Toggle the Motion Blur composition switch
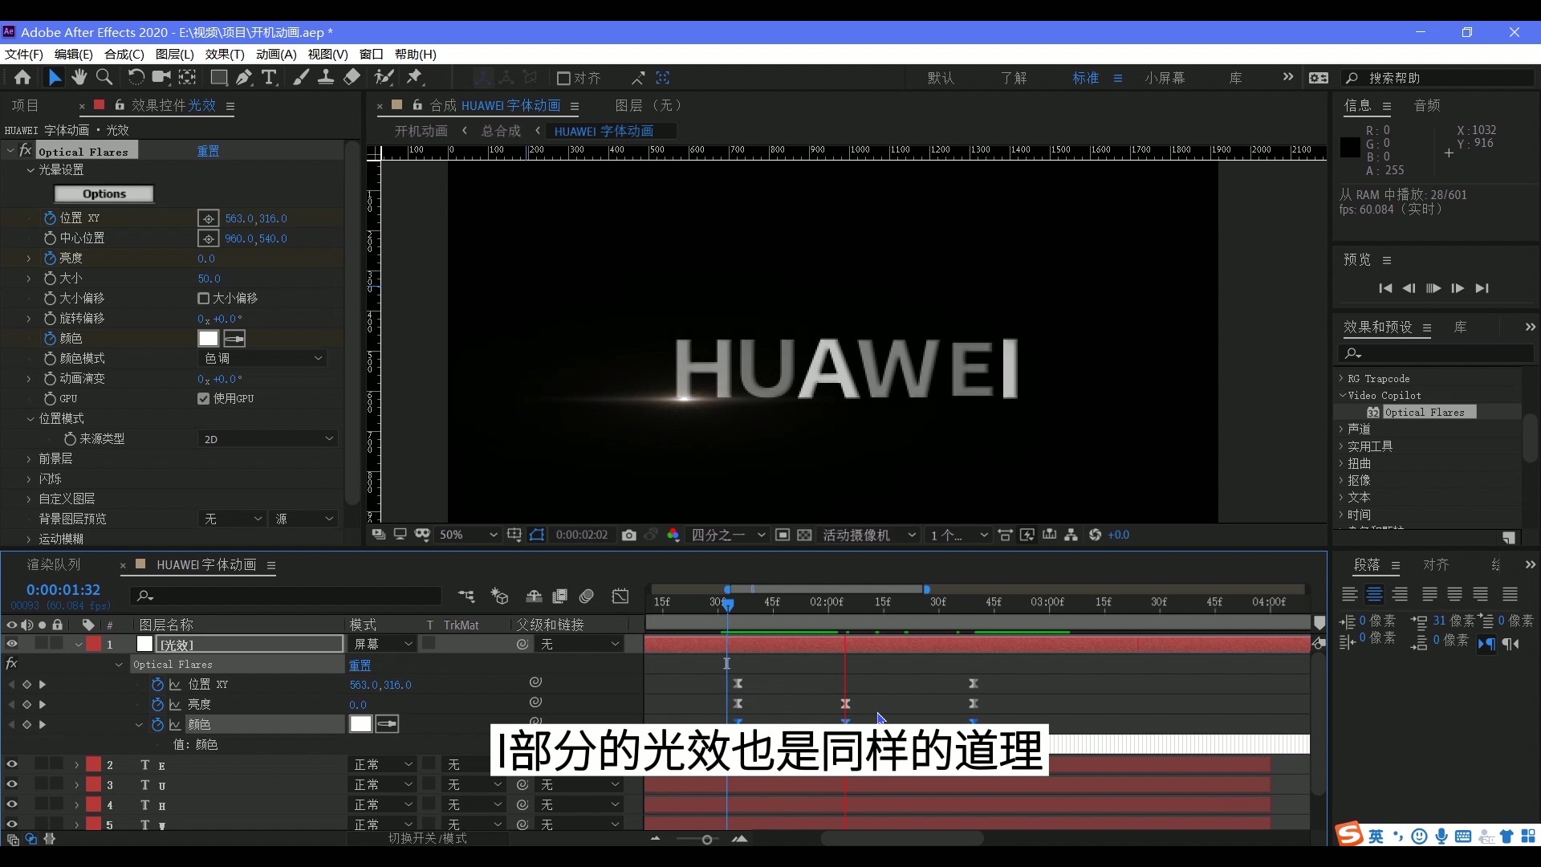 tap(586, 596)
